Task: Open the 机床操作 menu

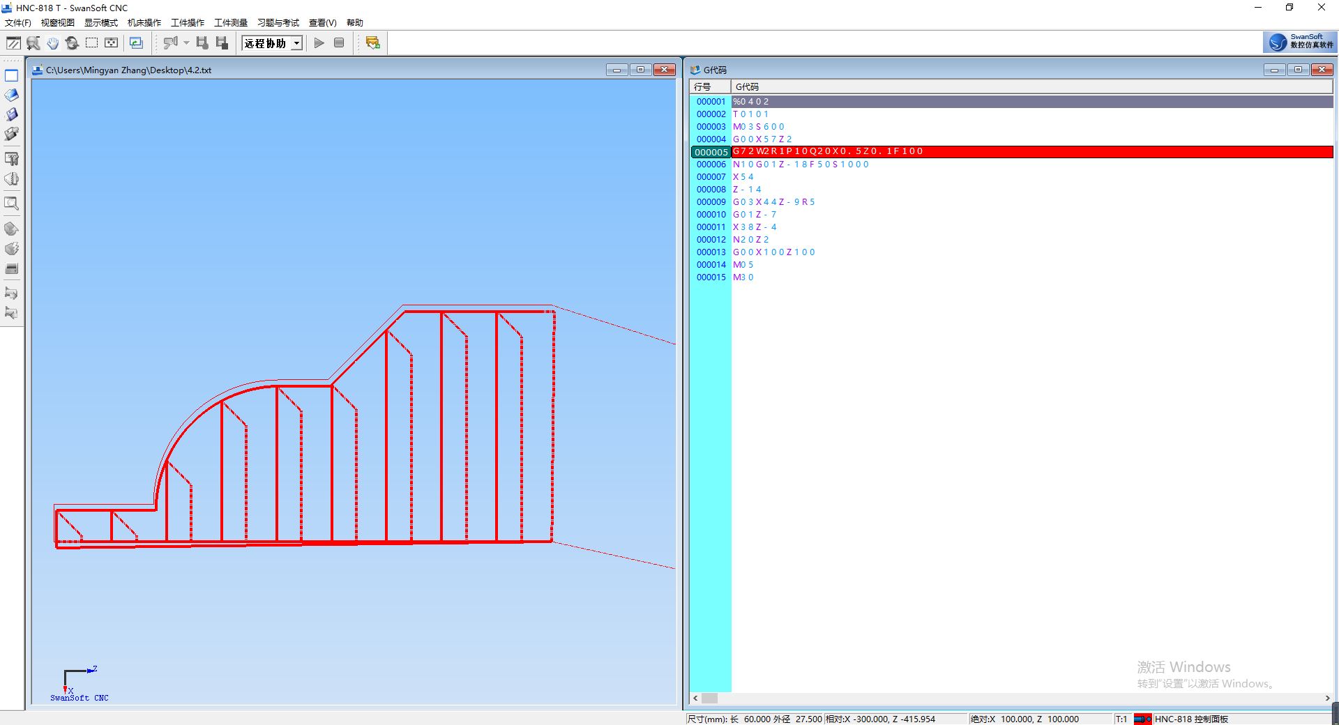Action: click(x=144, y=23)
